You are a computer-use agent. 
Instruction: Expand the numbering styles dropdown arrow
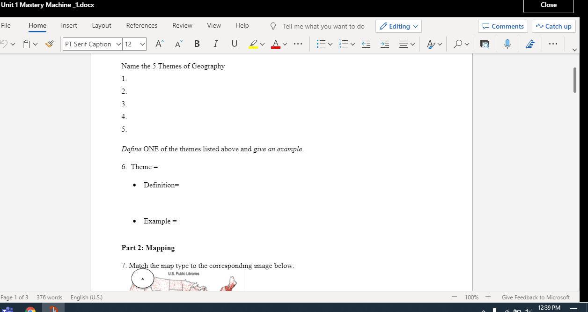click(353, 44)
